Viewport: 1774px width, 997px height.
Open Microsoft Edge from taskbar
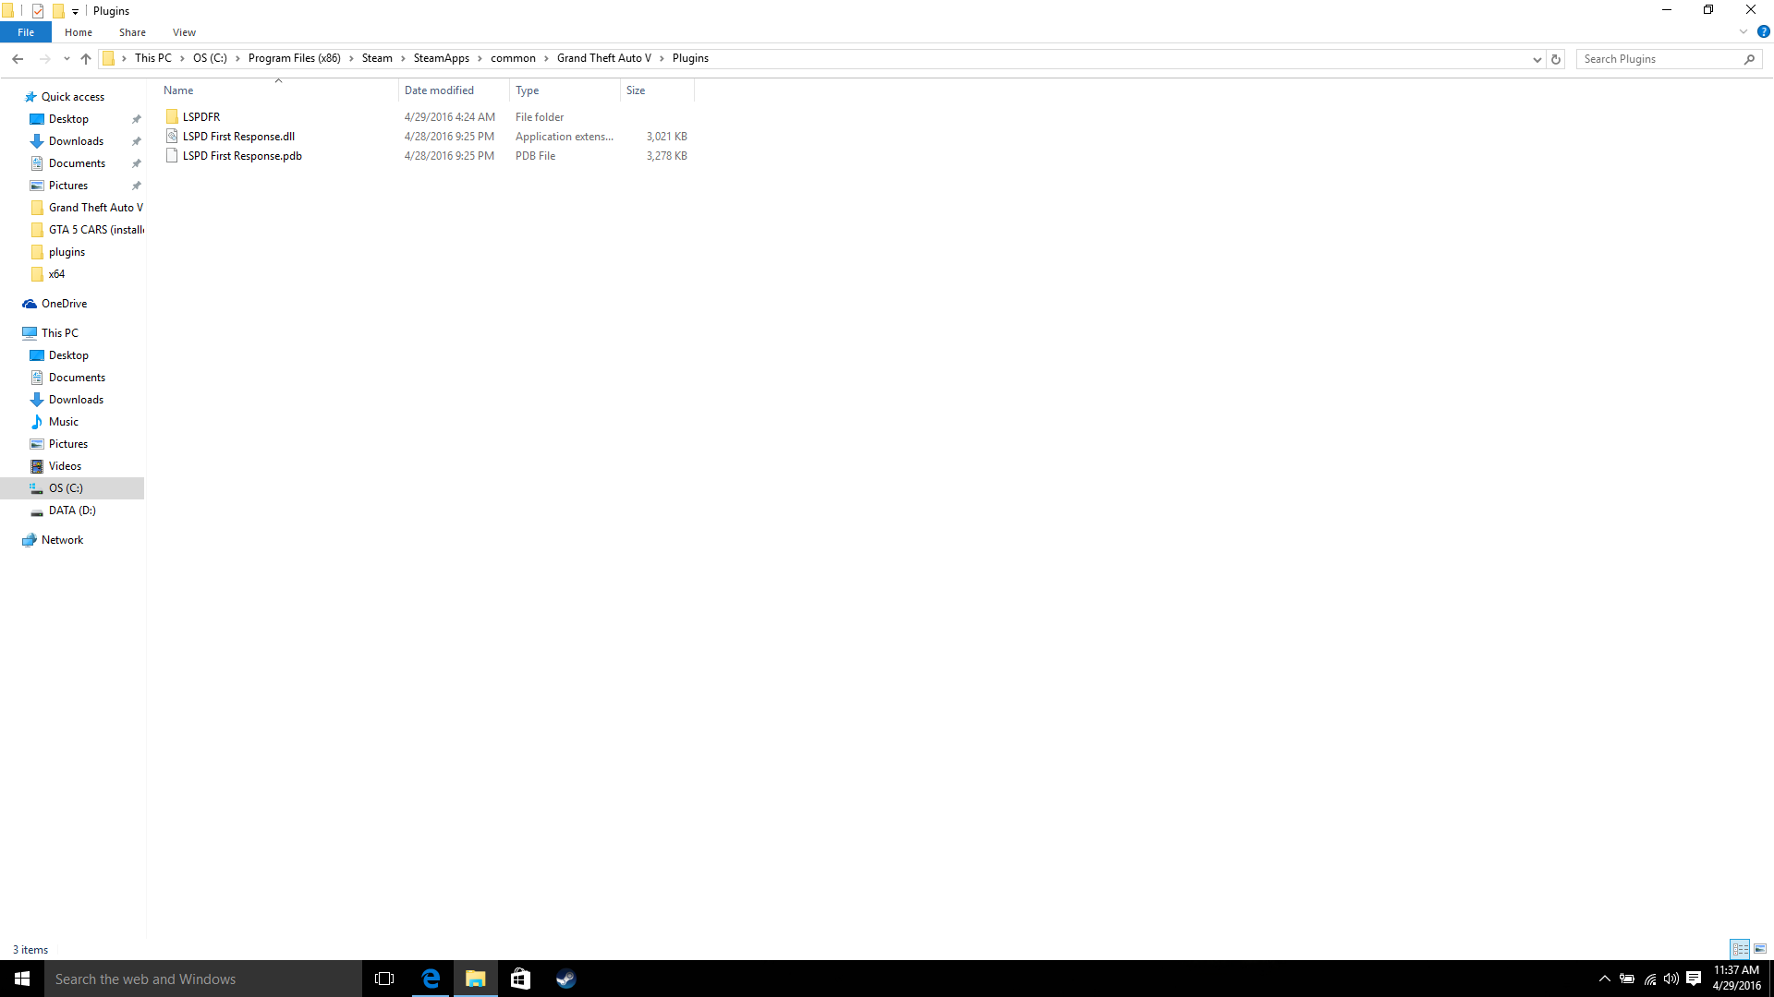pyautogui.click(x=431, y=979)
